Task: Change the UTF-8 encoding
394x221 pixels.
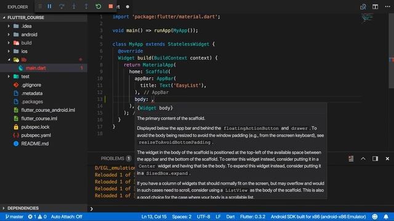Action: point(204,217)
